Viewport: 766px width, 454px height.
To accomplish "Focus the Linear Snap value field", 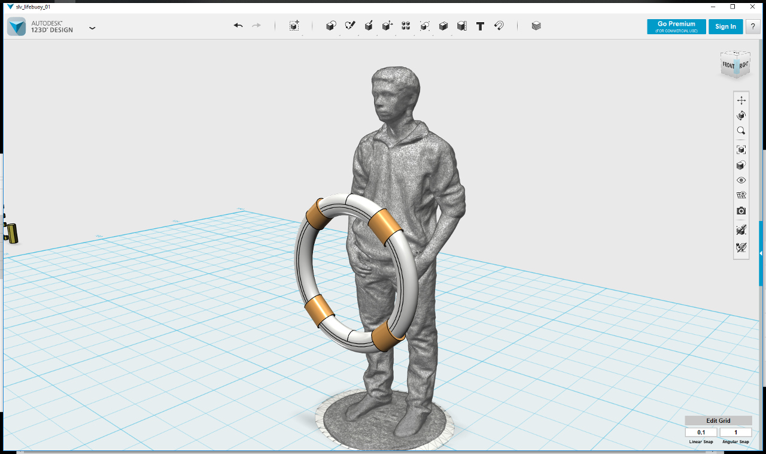I will pyautogui.click(x=701, y=432).
